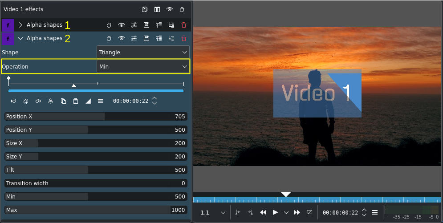
Task: Add a keyframe at current position
Action: tap(26, 101)
